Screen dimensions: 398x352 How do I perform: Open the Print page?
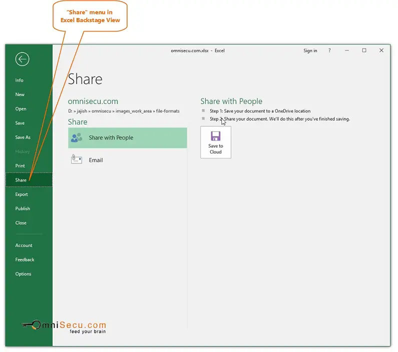(x=20, y=165)
